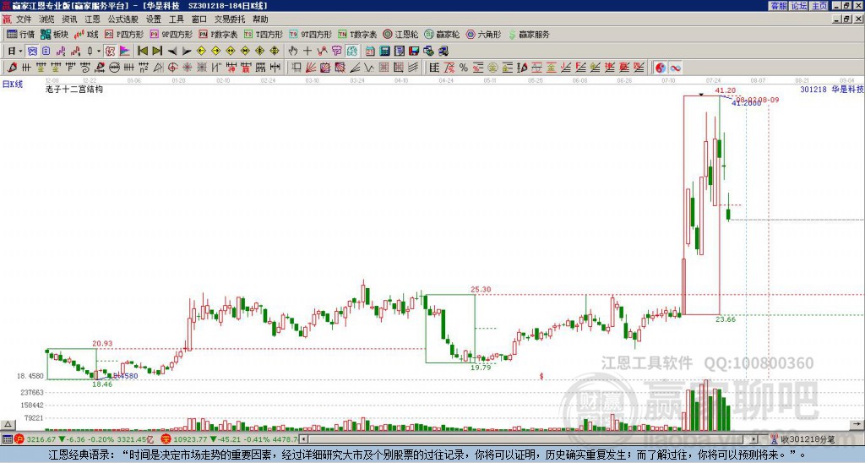The height and width of the screenshot is (463, 865).
Task: Click the grid icon in status bar
Action: [7, 439]
